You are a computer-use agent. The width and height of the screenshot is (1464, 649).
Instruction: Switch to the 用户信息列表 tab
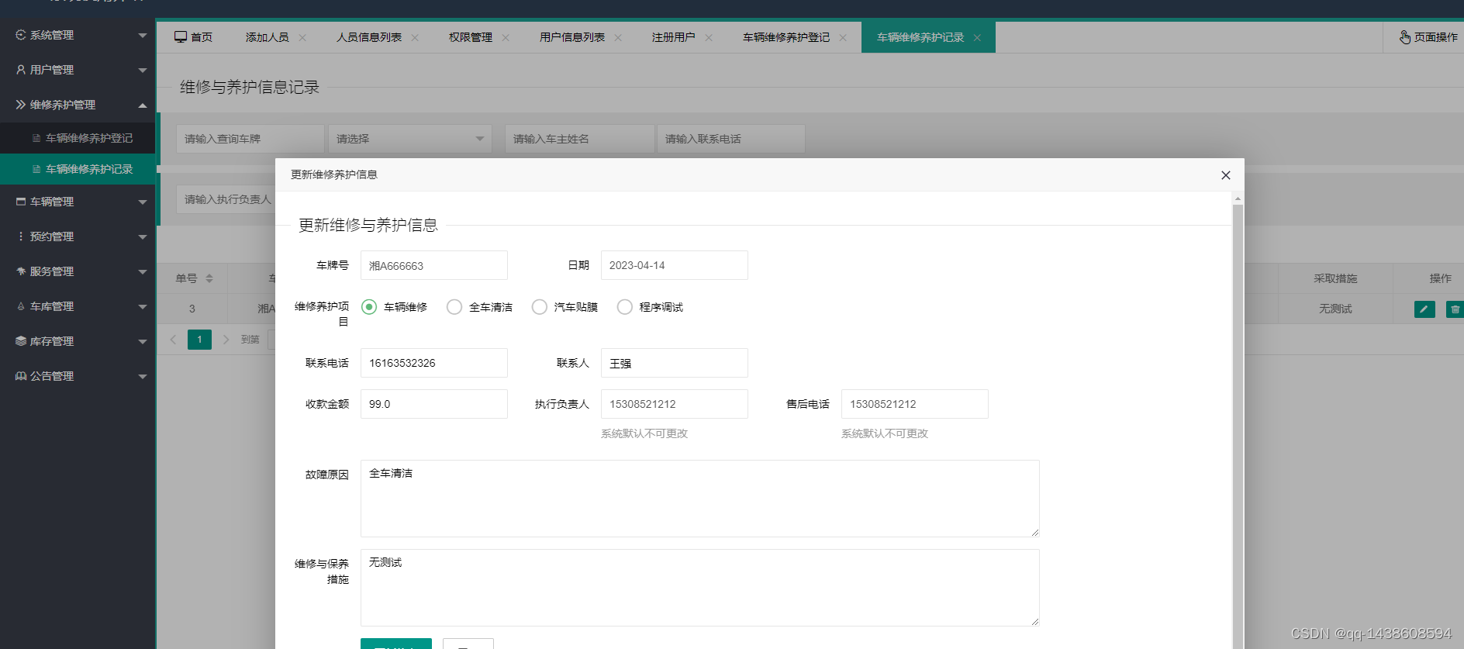tap(572, 37)
